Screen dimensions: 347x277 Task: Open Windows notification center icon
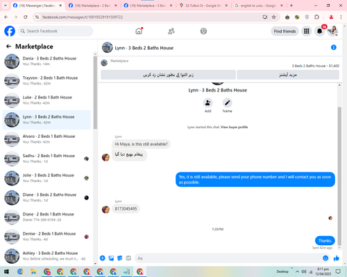338,271
